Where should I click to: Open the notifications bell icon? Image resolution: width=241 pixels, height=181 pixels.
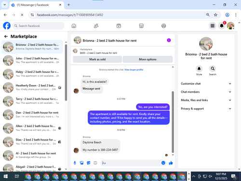(222, 26)
